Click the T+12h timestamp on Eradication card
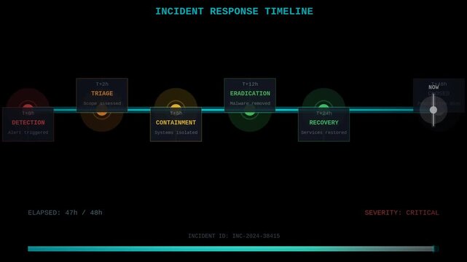Screen dimensions: 467x262 (x=250, y=84)
